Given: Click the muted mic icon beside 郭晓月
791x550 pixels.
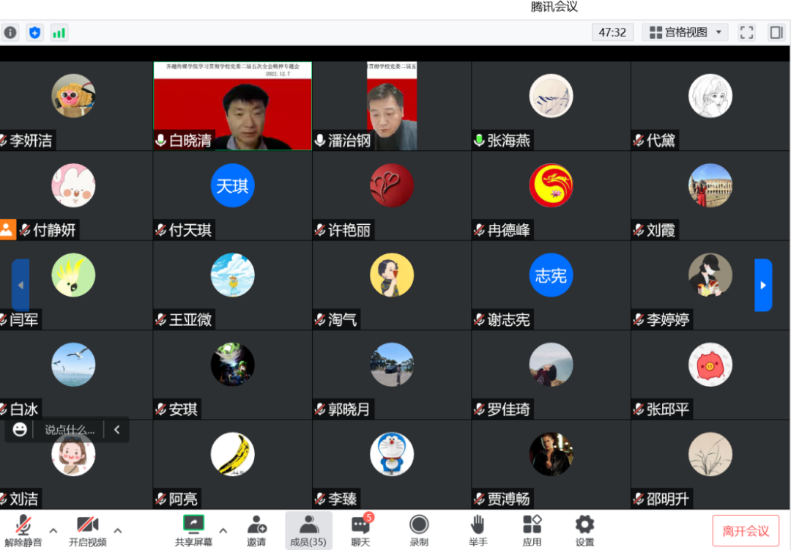Looking at the screenshot, I should click(x=320, y=409).
